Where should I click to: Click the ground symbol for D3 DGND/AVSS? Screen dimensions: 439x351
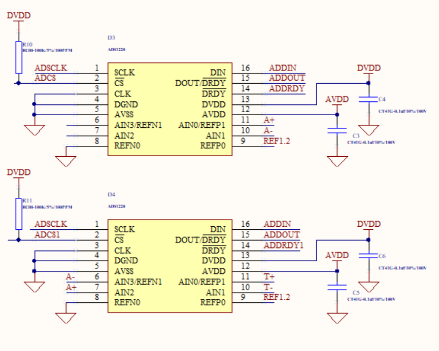(35, 130)
